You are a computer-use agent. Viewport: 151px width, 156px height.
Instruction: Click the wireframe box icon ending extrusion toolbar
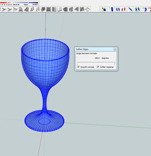[88, 9]
